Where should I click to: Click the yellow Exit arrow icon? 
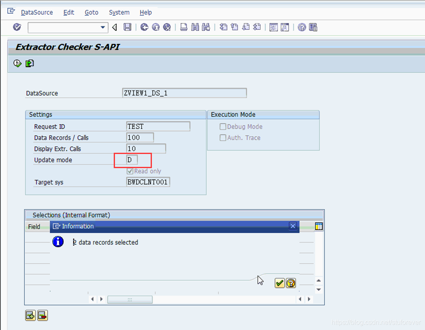pos(156,27)
